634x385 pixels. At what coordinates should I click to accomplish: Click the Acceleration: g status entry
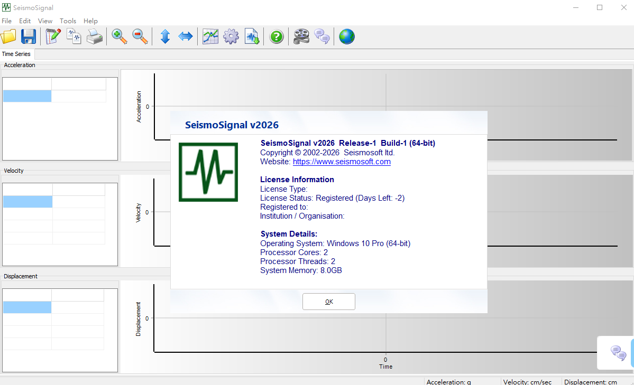[448, 382]
